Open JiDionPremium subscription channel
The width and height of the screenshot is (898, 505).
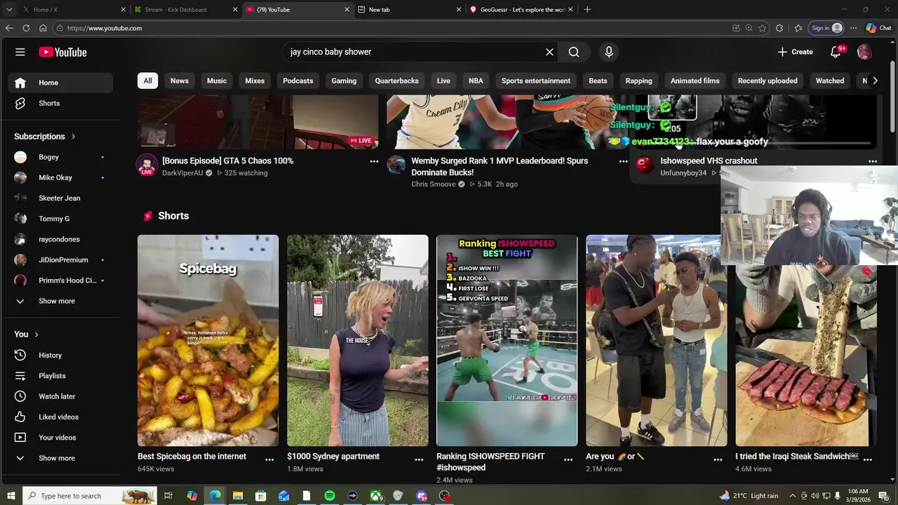pos(60,260)
